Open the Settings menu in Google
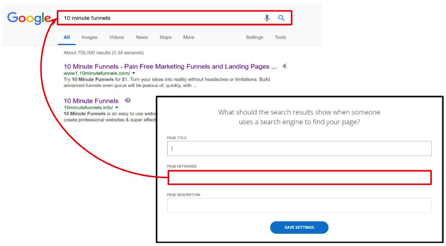 click(254, 37)
